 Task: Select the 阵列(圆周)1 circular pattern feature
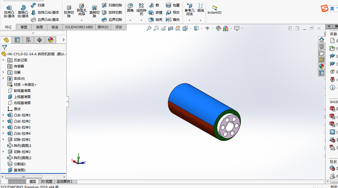point(19,146)
